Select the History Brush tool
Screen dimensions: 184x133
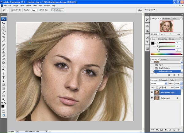[3, 56]
